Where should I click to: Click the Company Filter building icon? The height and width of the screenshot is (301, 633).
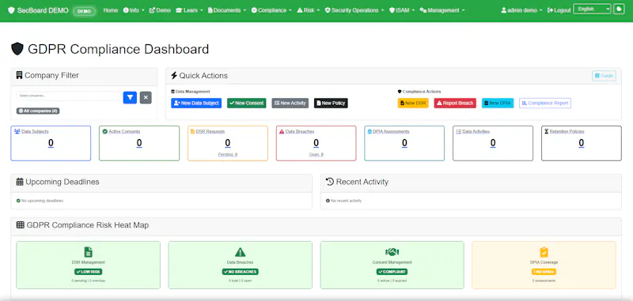pos(19,75)
